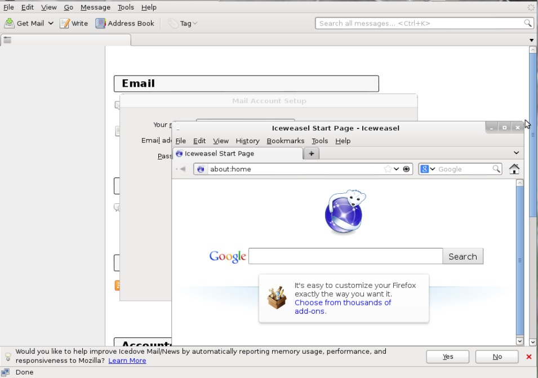The image size is (538, 378).
Task: Open Icedove Tools menu
Action: point(126,7)
